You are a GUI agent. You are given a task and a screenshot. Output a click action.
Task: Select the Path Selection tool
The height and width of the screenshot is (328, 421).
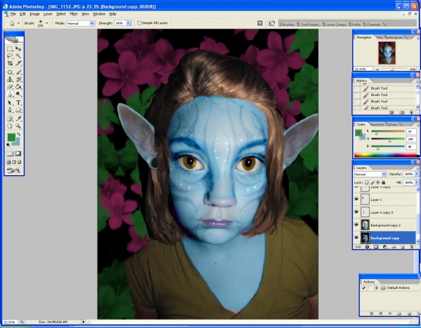coord(10,102)
